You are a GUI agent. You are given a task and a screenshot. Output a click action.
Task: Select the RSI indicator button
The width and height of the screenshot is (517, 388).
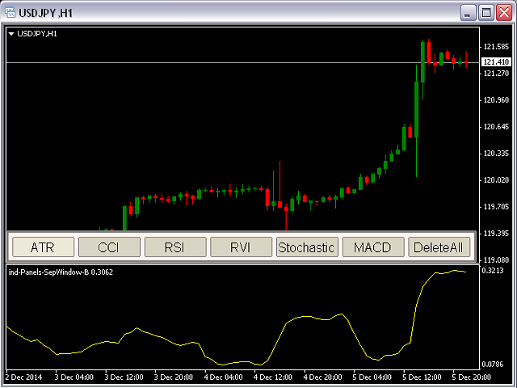click(174, 247)
